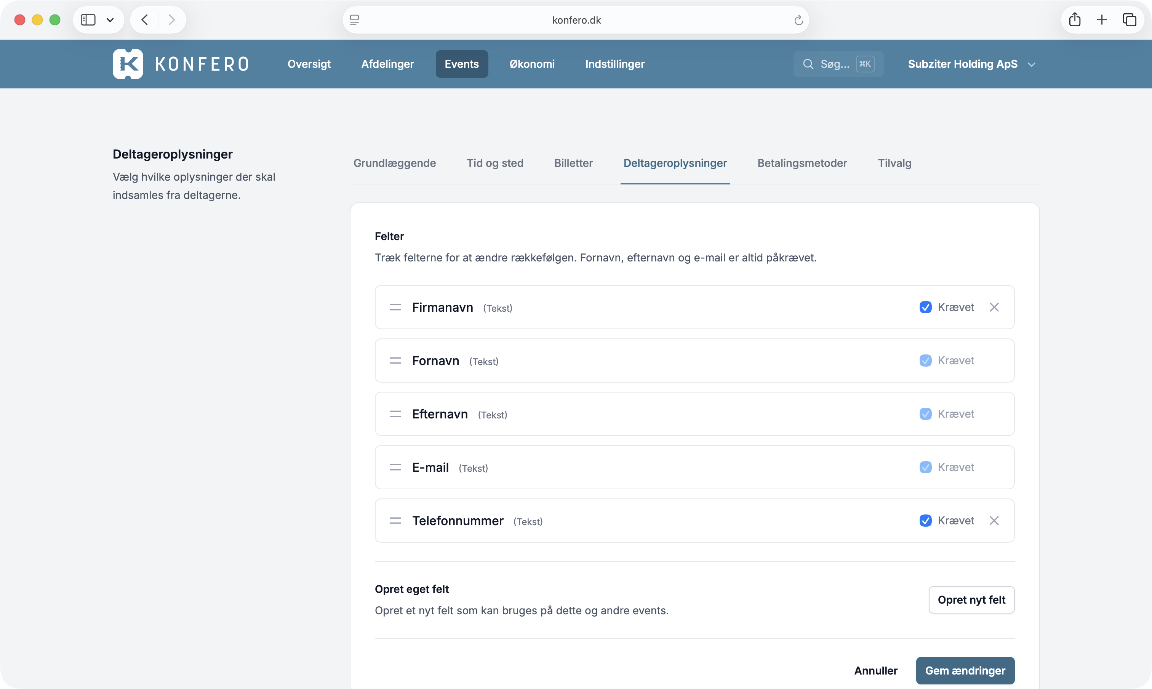Open the Økonomi navigation item
The image size is (1152, 689).
[532, 64]
